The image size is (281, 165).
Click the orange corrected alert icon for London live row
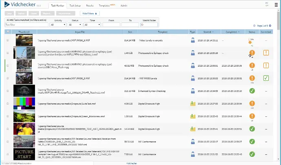tap(266, 53)
